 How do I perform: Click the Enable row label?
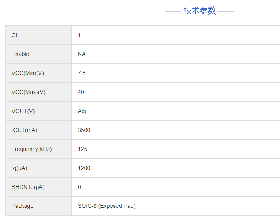[20, 54]
